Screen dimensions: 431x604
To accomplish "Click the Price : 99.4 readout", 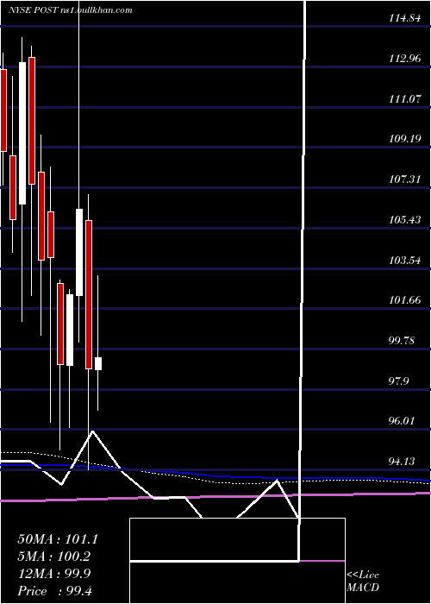I will [x=54, y=591].
